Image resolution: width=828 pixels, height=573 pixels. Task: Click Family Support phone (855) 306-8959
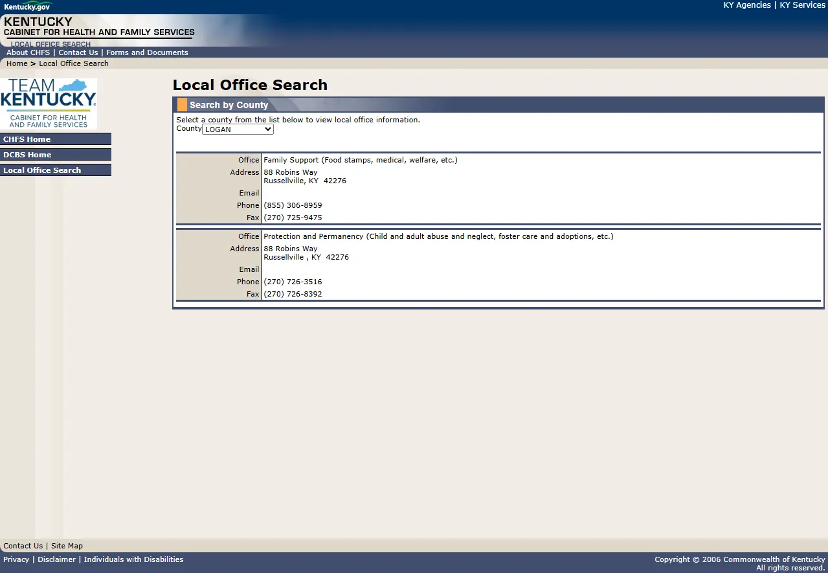point(293,205)
